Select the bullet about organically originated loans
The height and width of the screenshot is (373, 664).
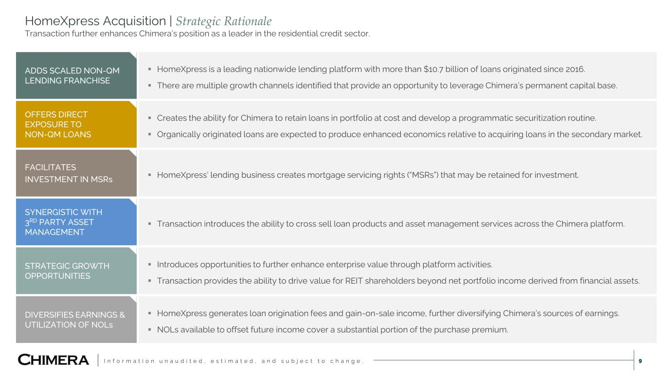point(399,134)
